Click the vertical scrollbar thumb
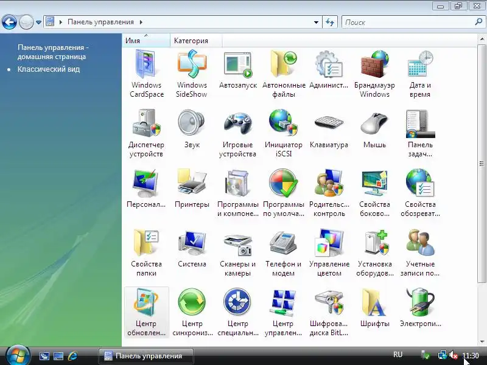Viewport: 487px width, 365px height. pyautogui.click(x=482, y=164)
